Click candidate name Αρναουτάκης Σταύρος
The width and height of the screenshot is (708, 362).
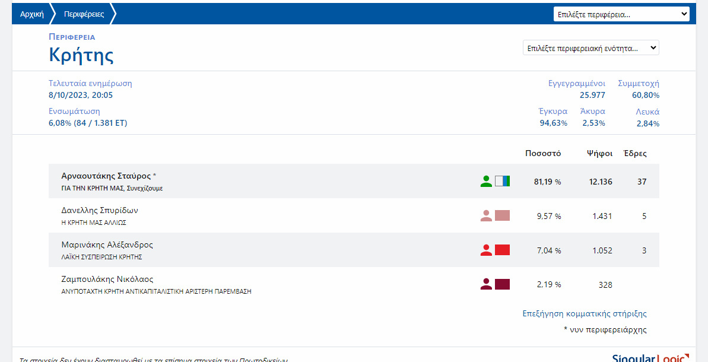pyautogui.click(x=106, y=176)
